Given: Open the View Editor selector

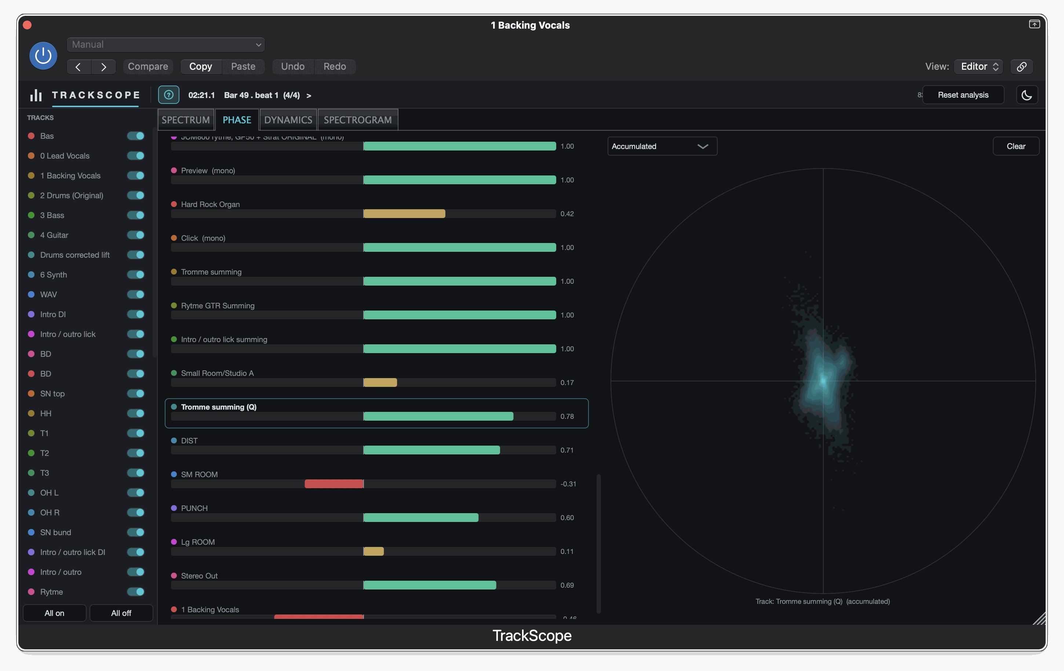Looking at the screenshot, I should click(978, 67).
